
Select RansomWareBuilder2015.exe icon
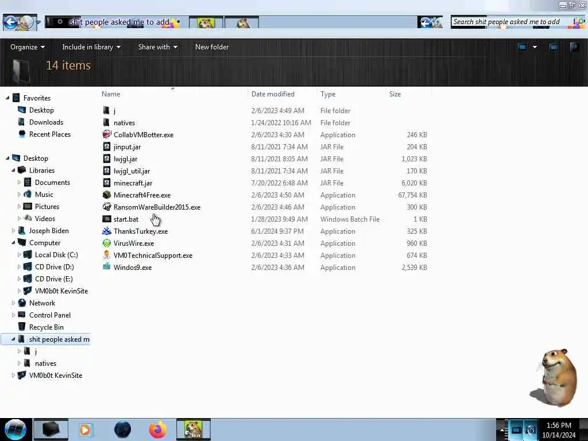(106, 207)
